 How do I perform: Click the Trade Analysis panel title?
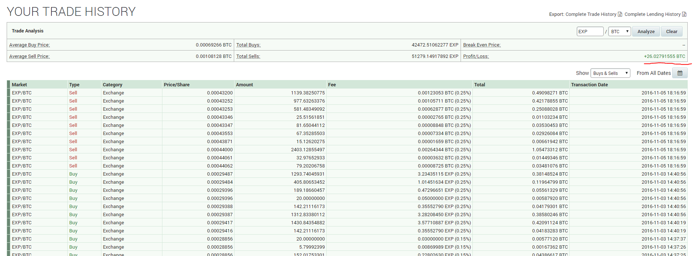(27, 31)
